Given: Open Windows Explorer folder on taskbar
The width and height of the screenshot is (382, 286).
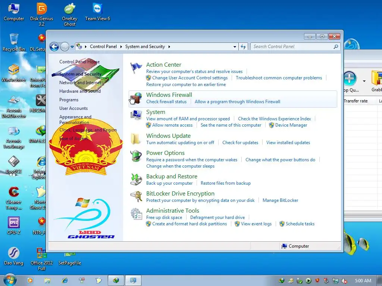Looking at the screenshot, I should (x=47, y=280).
